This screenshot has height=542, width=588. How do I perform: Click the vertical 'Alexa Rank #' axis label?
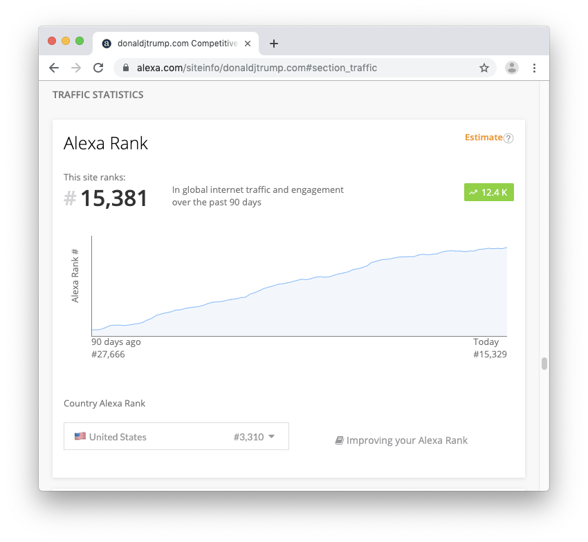[75, 276]
